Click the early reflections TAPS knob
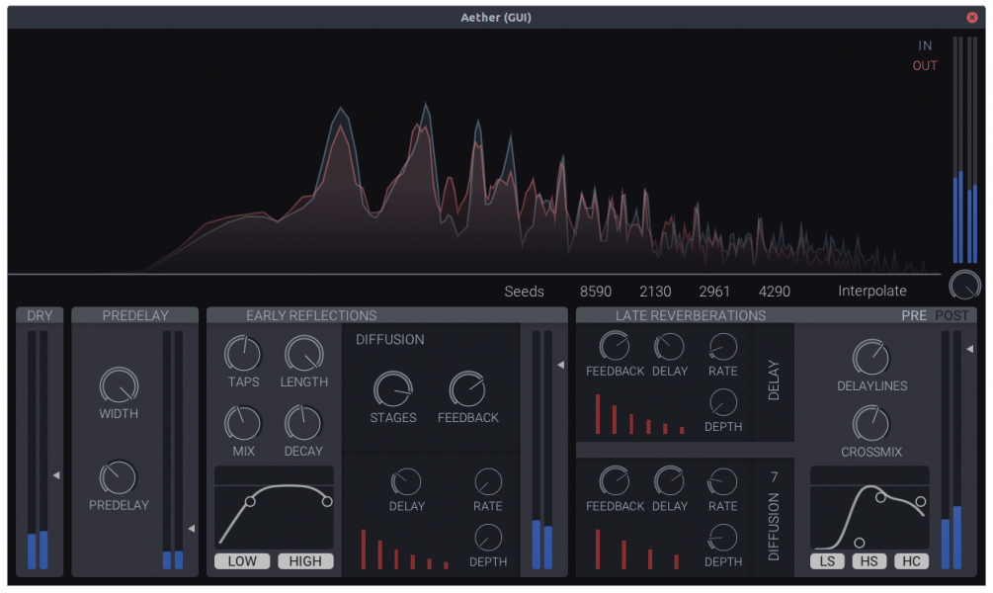 242,354
